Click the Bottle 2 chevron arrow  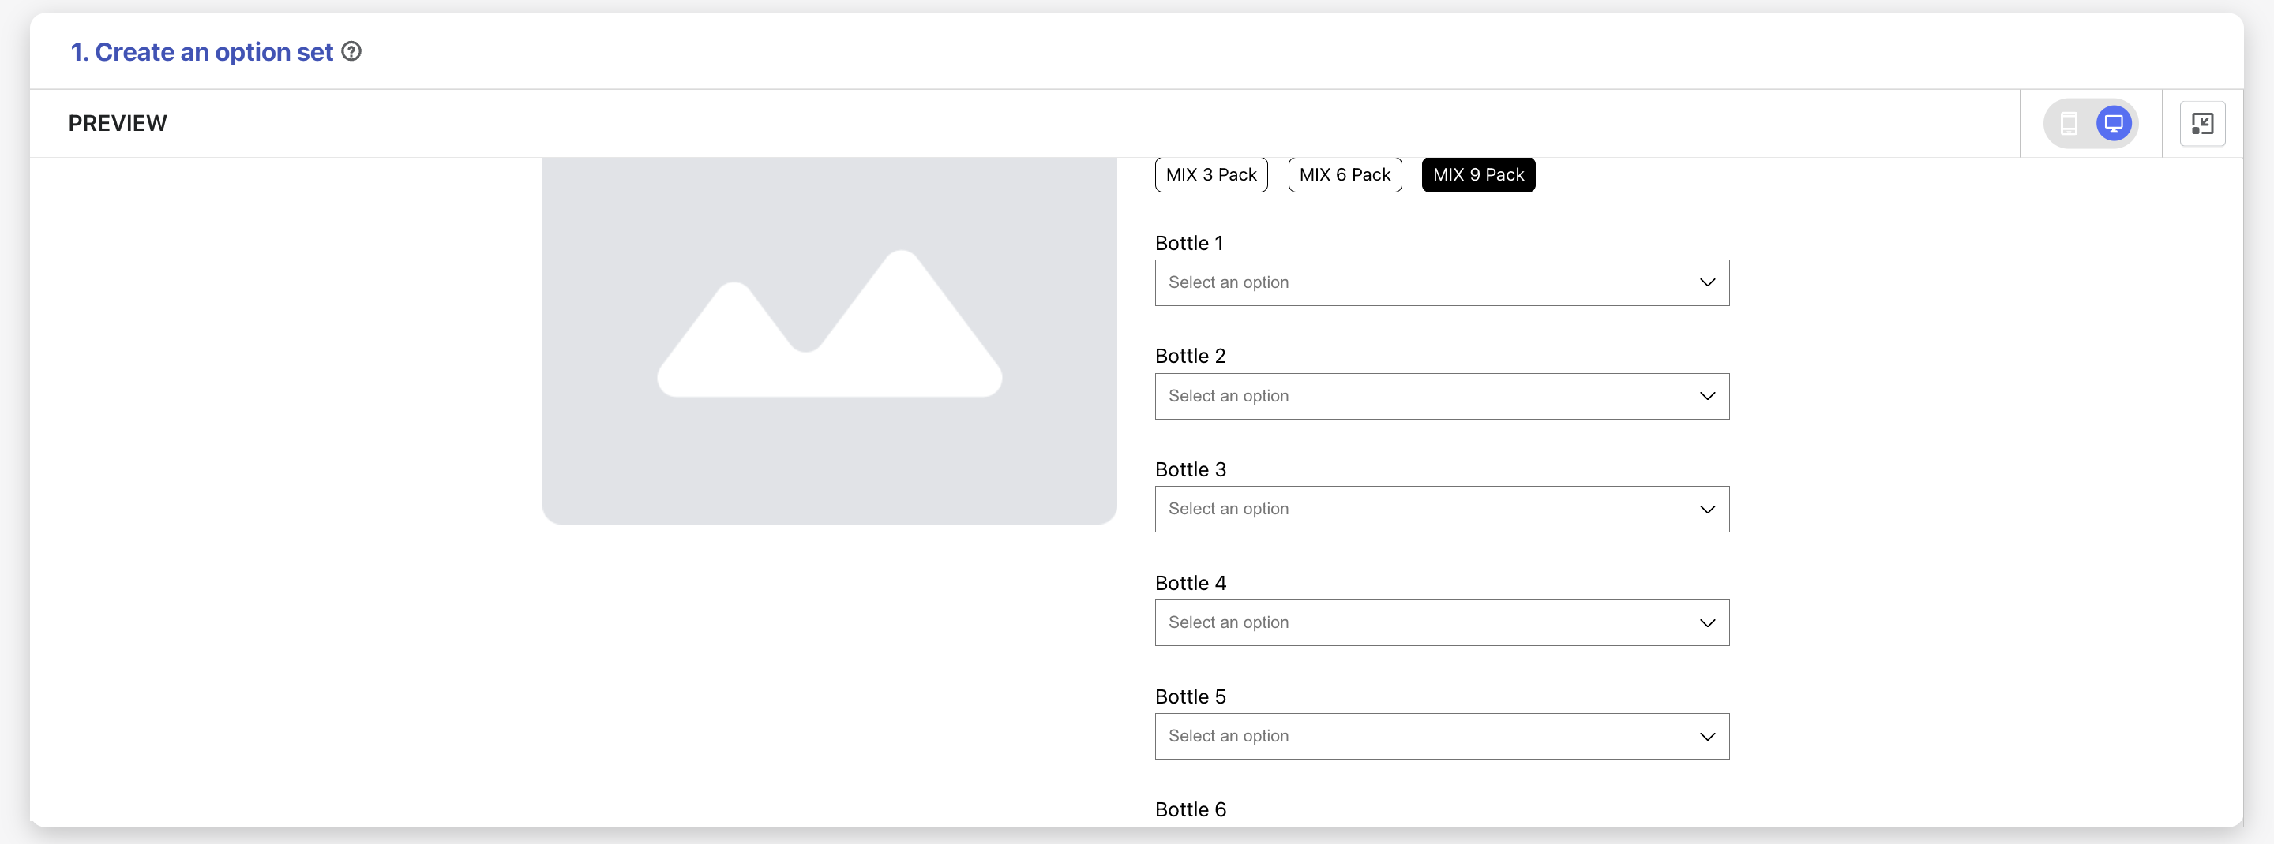coord(1707,396)
